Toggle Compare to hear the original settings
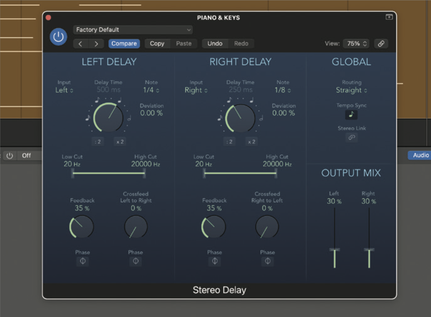The width and height of the screenshot is (431, 317). pos(124,43)
